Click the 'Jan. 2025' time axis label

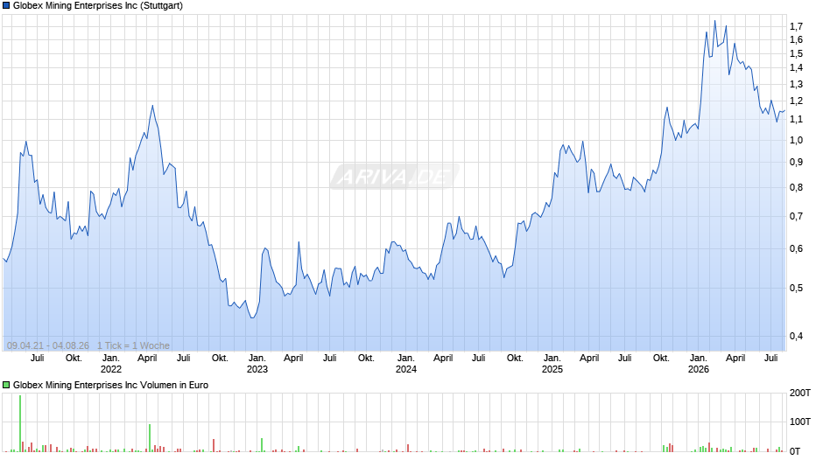(552, 364)
